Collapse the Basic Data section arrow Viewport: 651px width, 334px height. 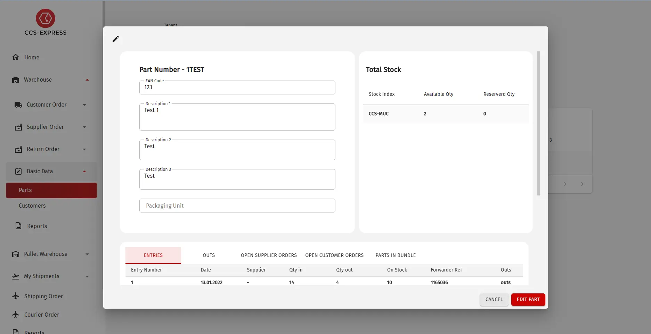pos(84,172)
